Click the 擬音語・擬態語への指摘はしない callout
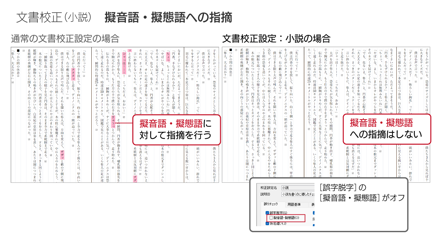 [387, 129]
